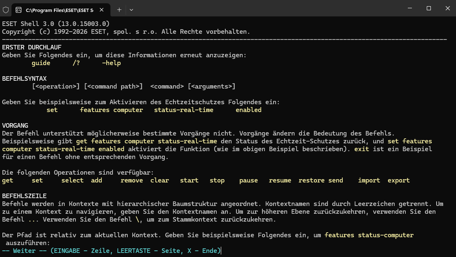Click the shield icon in the title bar
Image resolution: width=456 pixels, height=257 pixels.
tap(6, 10)
